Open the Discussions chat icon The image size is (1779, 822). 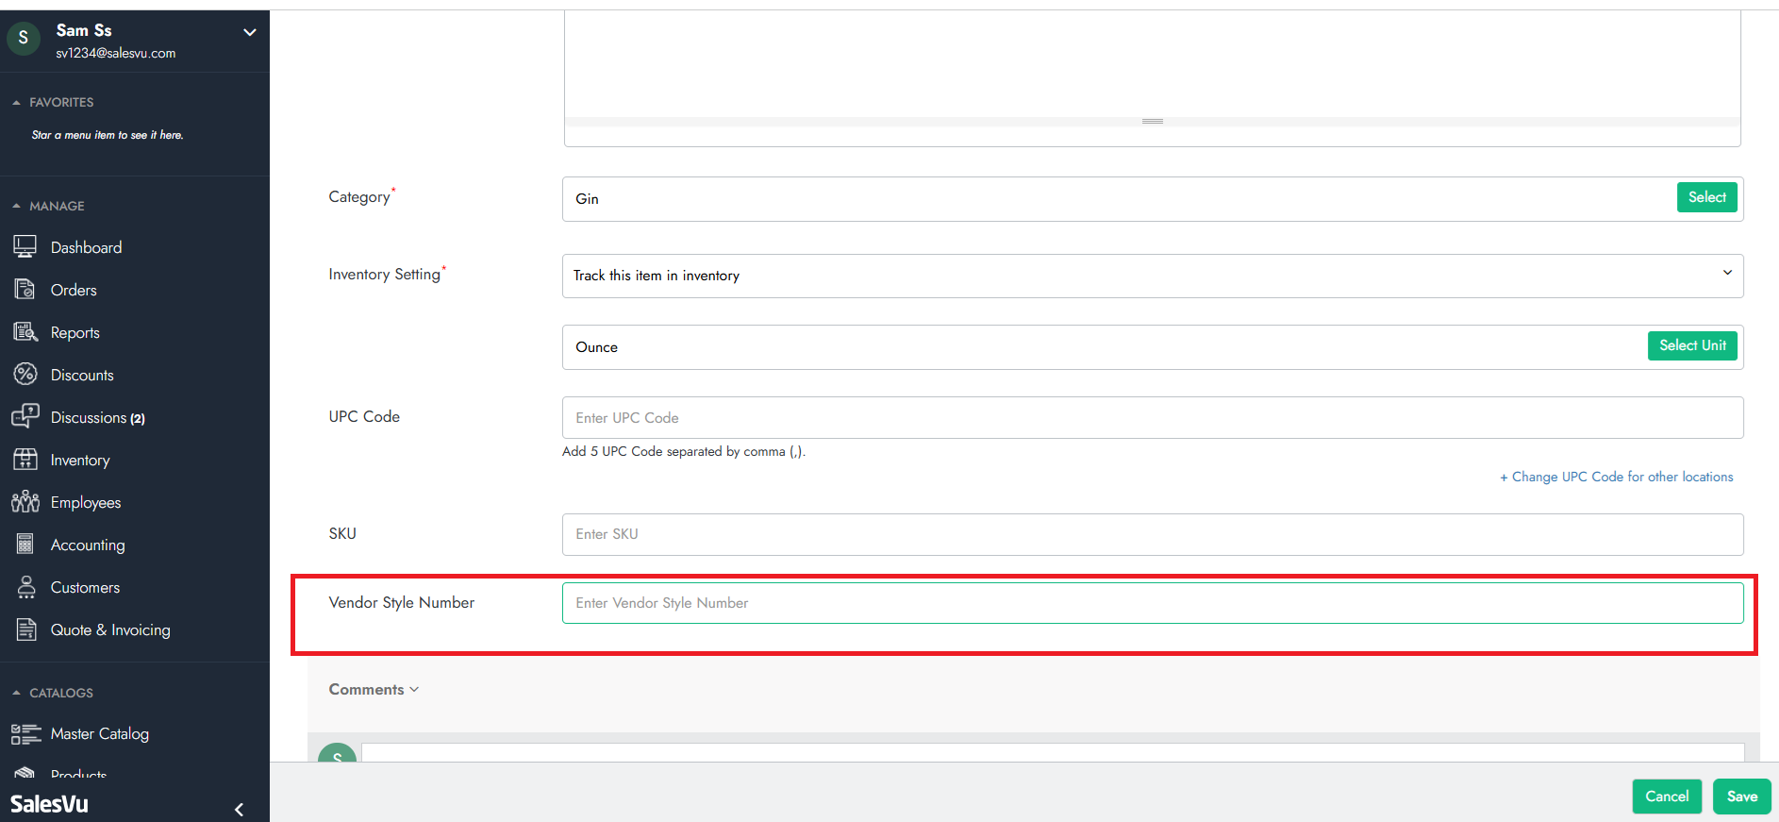coord(25,416)
